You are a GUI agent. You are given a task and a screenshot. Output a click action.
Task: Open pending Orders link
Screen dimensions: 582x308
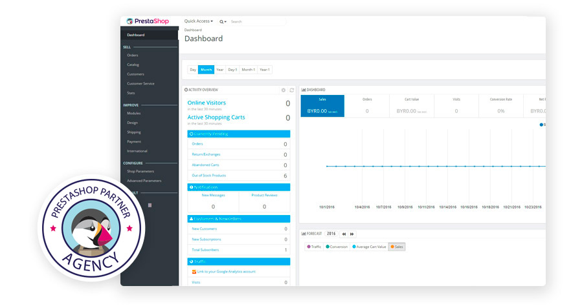click(197, 143)
